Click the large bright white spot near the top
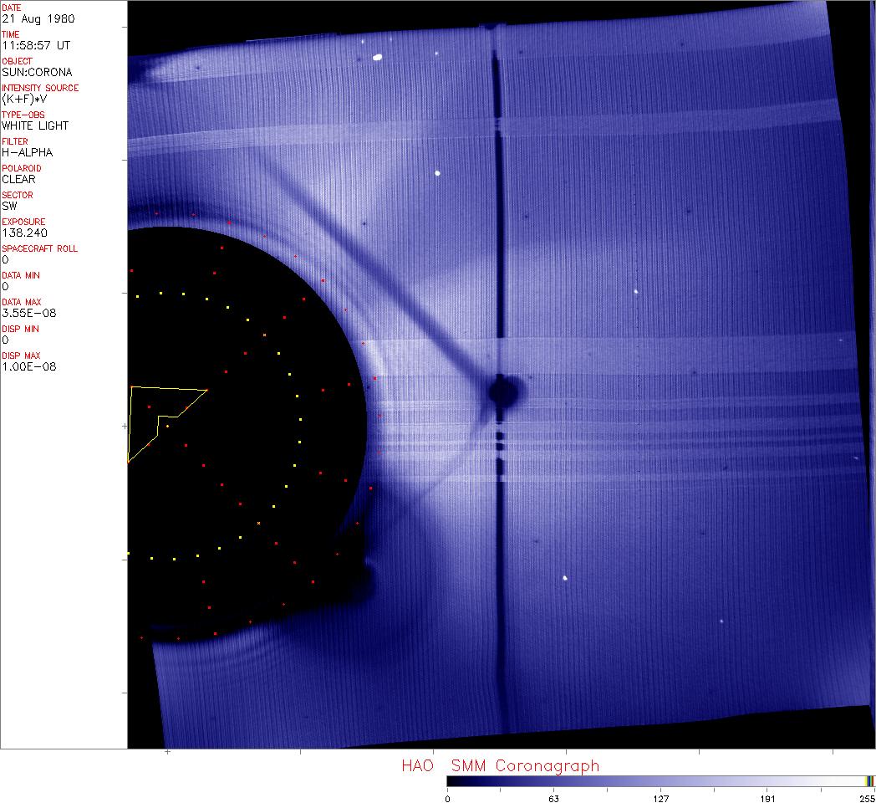Image resolution: width=876 pixels, height=803 pixels. [x=377, y=58]
